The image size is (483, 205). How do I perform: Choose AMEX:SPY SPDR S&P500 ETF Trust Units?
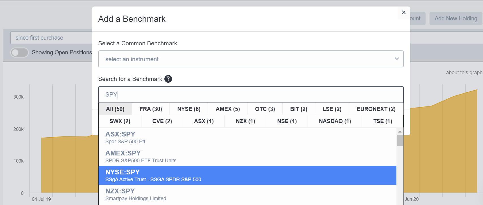click(248, 157)
